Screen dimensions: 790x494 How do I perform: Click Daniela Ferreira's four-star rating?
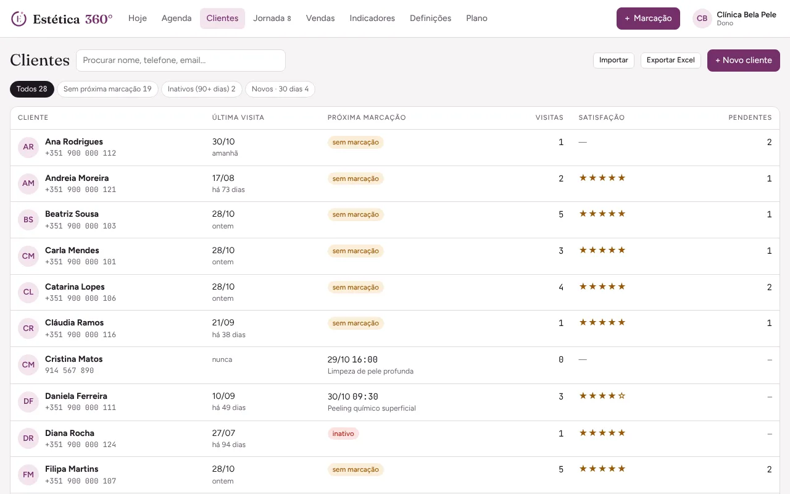pos(602,396)
